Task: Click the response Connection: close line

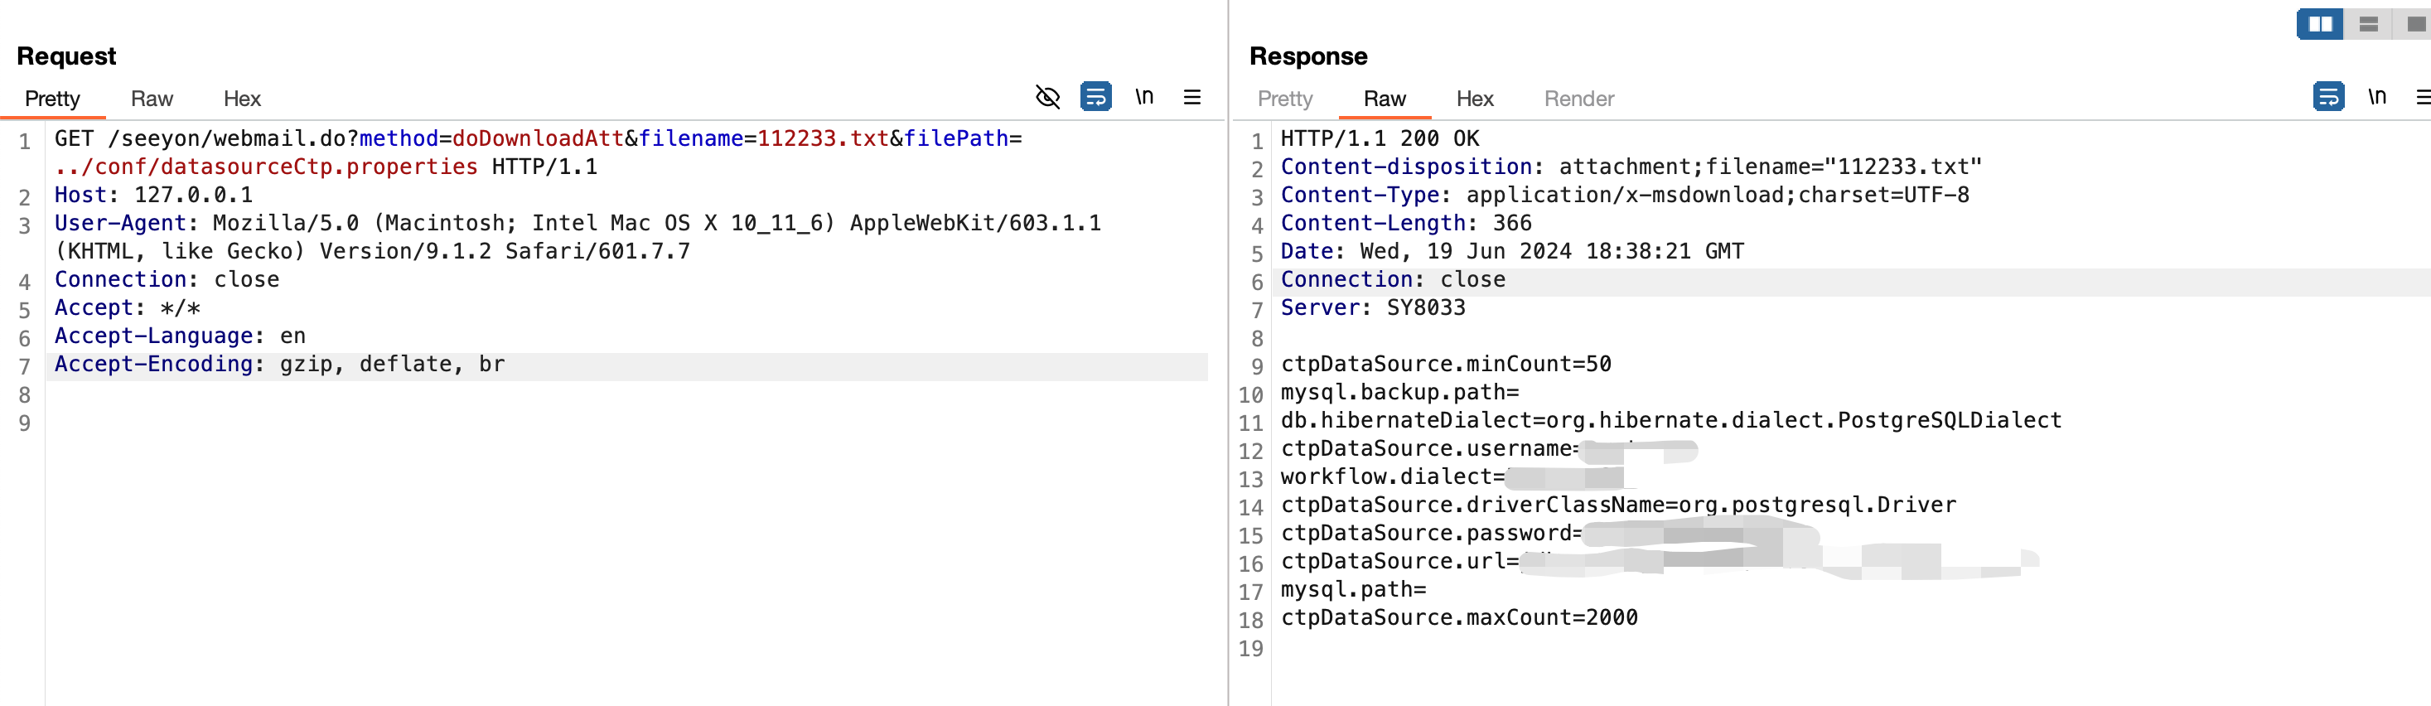Action: [1392, 280]
